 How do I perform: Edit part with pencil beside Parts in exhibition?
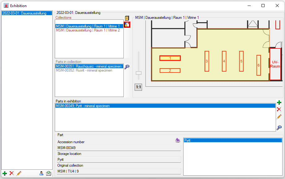click(x=279, y=117)
